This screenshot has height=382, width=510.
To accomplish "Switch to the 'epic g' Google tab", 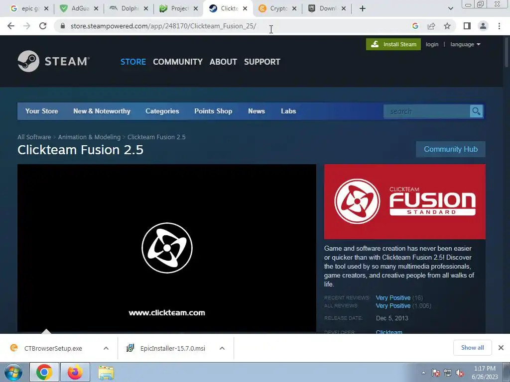I will point(25,8).
